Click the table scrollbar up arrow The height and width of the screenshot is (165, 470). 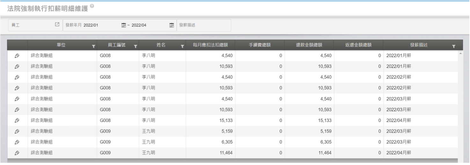click(x=460, y=53)
